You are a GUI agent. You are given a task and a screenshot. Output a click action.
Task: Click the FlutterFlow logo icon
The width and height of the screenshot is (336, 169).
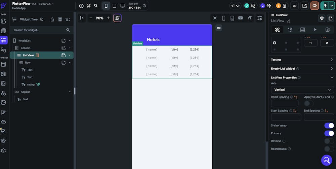click(x=3, y=5)
